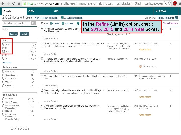This screenshot has height=135, width=181.
Task: Open the ABP adblock extension icon
Action: 175,3
